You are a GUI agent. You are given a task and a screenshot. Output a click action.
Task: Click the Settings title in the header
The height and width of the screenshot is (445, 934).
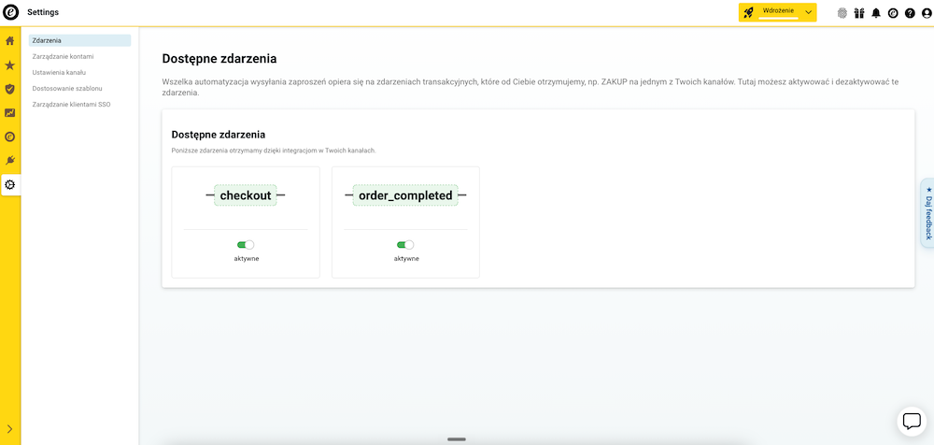[43, 12]
